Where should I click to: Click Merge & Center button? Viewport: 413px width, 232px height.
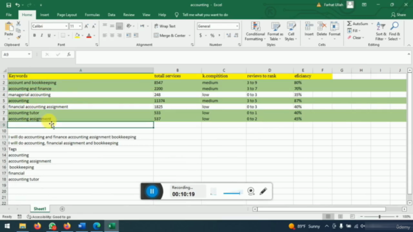[x=170, y=35]
